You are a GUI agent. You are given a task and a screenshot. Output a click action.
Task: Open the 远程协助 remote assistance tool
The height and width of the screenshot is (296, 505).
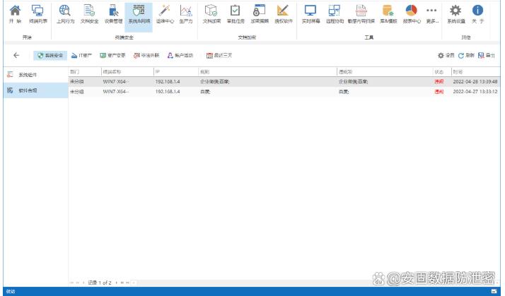click(335, 13)
